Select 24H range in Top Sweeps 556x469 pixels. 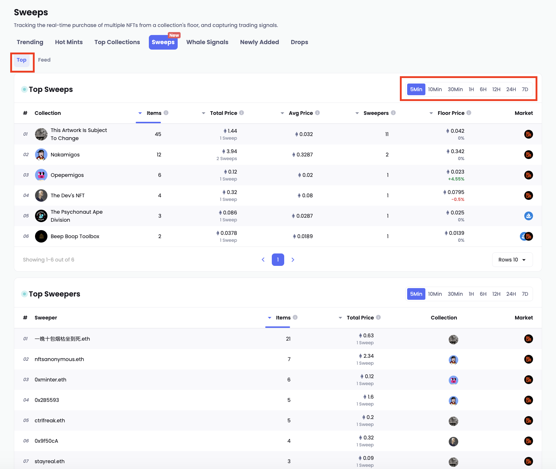pyautogui.click(x=511, y=89)
